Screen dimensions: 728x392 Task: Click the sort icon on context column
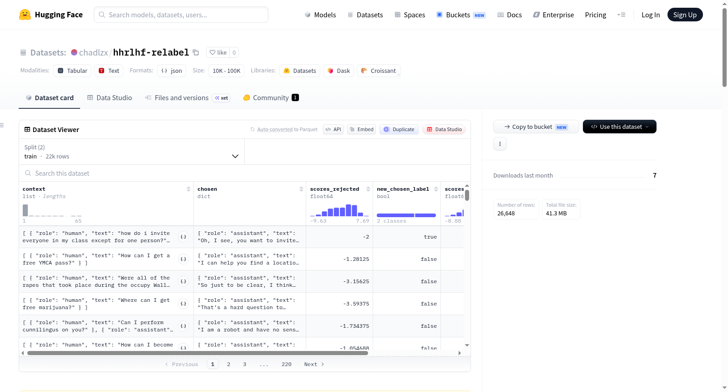point(188,189)
